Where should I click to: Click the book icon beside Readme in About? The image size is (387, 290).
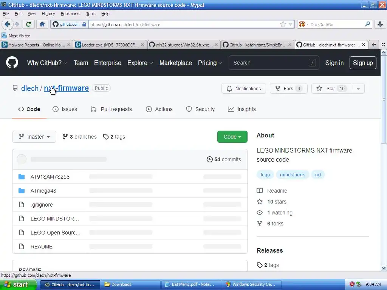pos(260,191)
